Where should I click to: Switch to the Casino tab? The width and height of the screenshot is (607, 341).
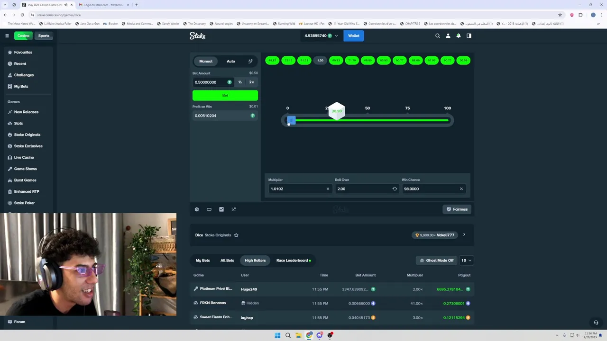[23, 36]
